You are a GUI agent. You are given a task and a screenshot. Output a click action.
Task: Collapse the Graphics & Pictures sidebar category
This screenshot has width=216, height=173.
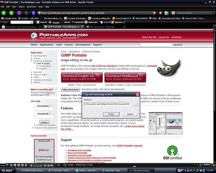[32, 61]
